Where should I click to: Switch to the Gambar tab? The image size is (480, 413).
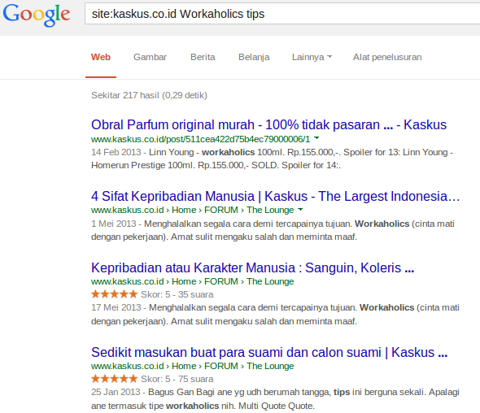[150, 57]
